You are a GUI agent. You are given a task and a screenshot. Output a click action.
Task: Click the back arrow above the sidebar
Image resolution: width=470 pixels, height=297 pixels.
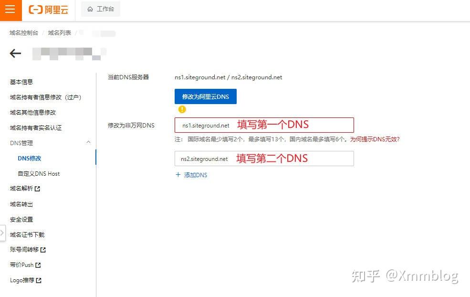(x=15, y=53)
